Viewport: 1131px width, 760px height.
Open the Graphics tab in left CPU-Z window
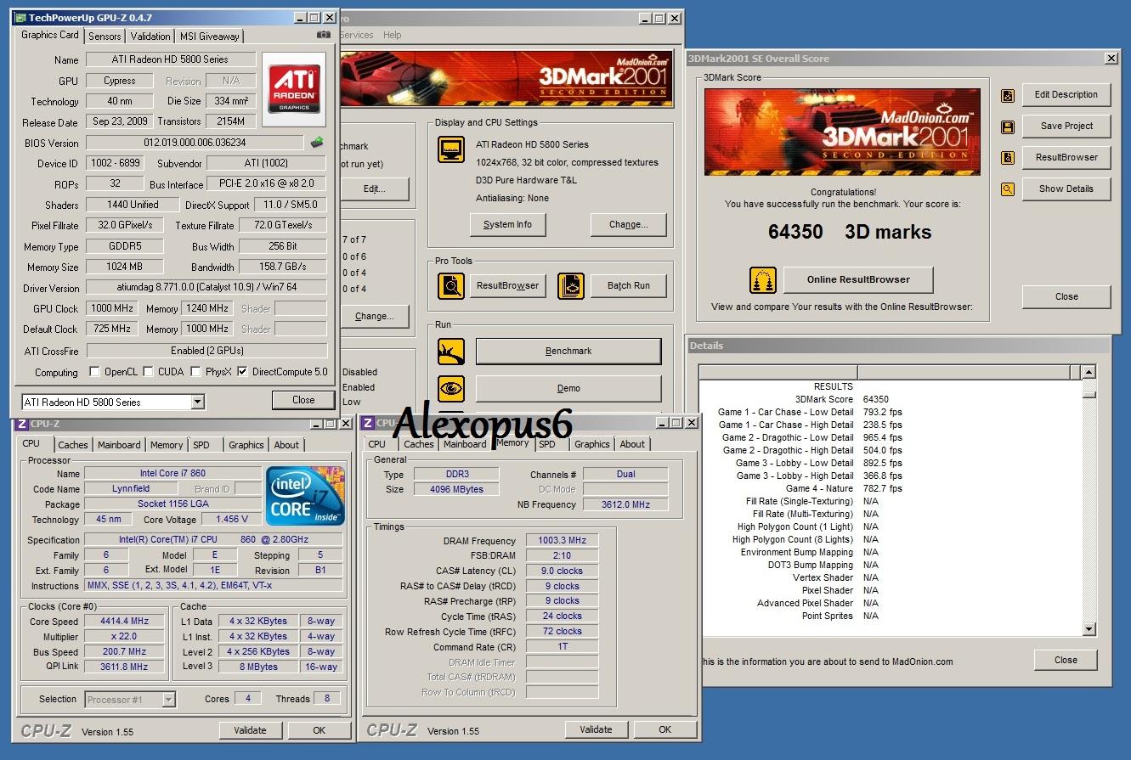(246, 445)
